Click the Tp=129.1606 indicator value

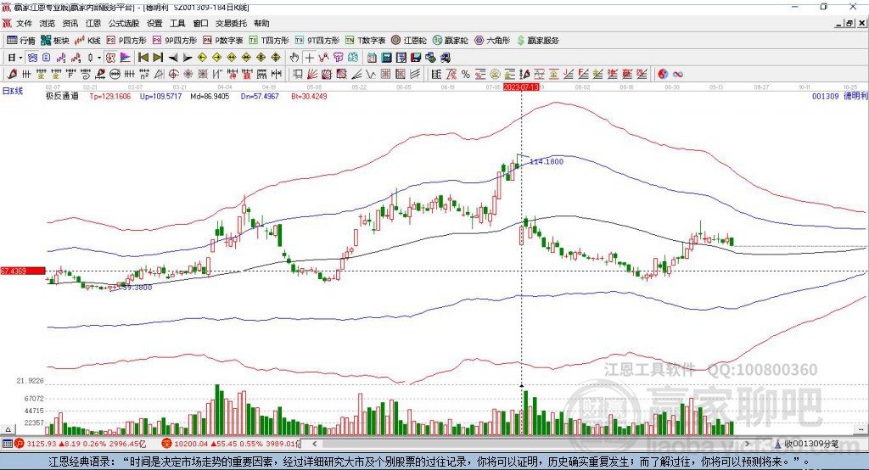click(x=109, y=96)
